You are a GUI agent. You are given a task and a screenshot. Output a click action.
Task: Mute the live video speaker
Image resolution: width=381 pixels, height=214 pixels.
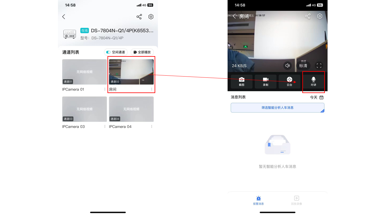click(x=287, y=65)
